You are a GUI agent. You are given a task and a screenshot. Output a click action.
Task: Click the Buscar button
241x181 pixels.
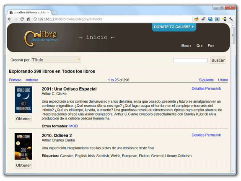click(218, 60)
